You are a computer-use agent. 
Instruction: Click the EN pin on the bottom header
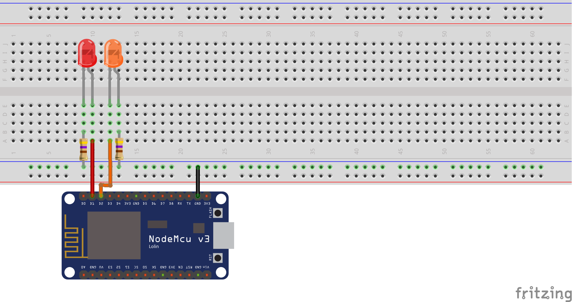pyautogui.click(x=180, y=275)
